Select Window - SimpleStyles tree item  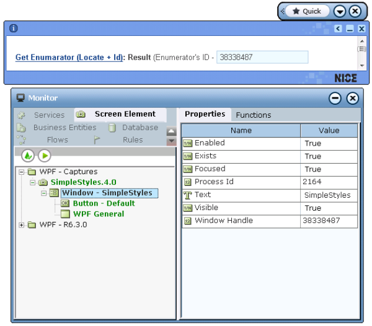109,193
